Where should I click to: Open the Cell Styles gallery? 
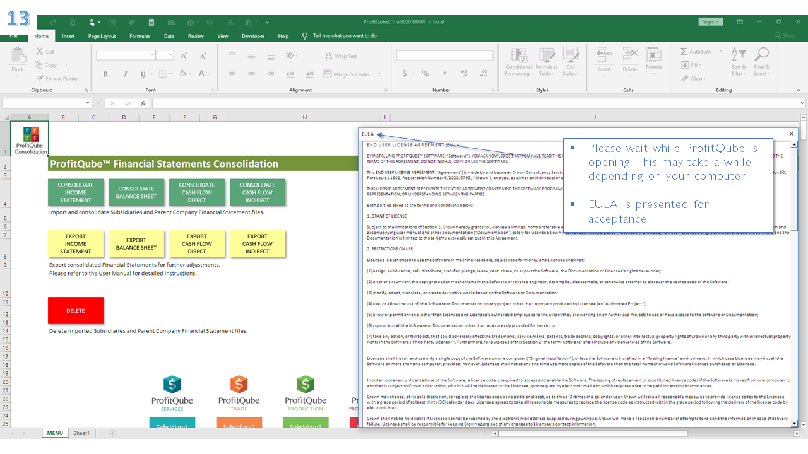pos(570,62)
